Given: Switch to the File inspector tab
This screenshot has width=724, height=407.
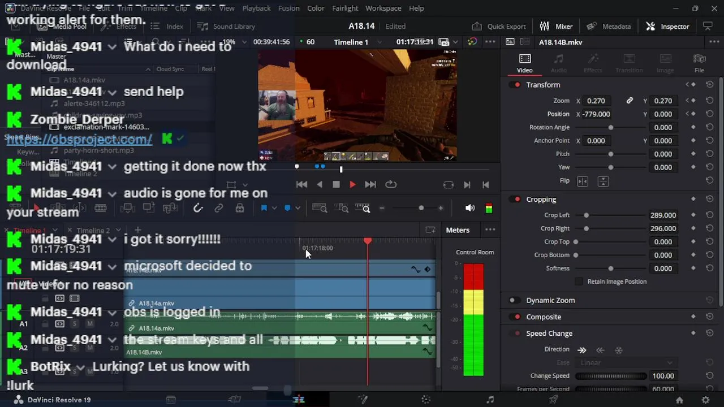Looking at the screenshot, I should (x=699, y=63).
